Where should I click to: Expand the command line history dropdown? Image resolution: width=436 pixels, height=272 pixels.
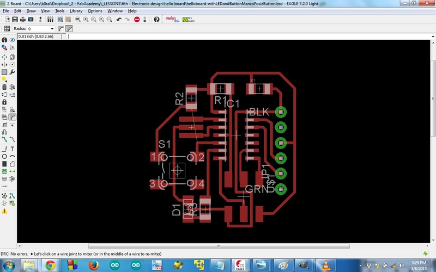coord(433,36)
